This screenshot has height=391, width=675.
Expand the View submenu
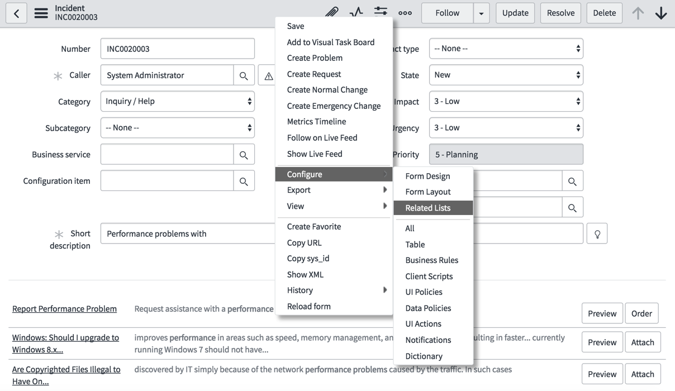point(334,206)
